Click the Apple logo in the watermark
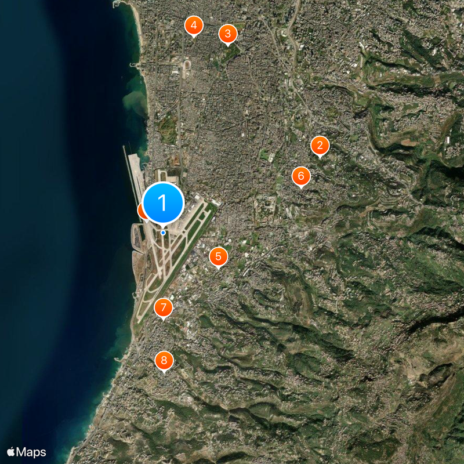This screenshot has height=464, width=464. [x=11, y=451]
